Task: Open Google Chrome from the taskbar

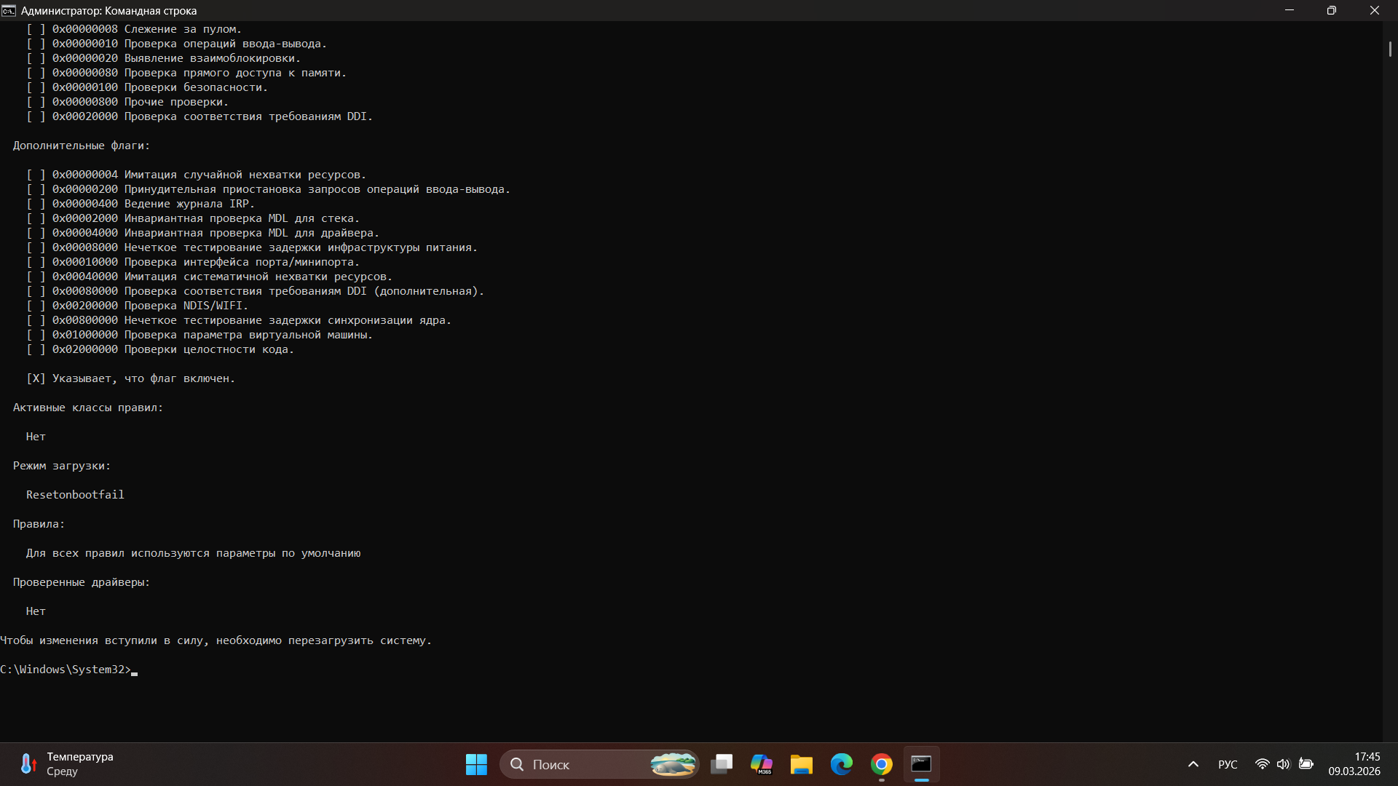Action: [x=882, y=764]
